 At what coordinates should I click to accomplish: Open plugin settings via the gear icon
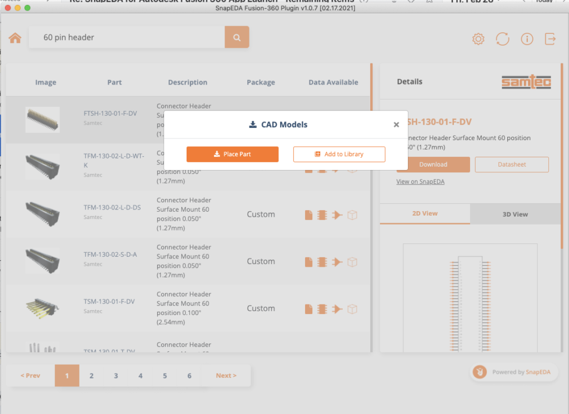click(478, 39)
